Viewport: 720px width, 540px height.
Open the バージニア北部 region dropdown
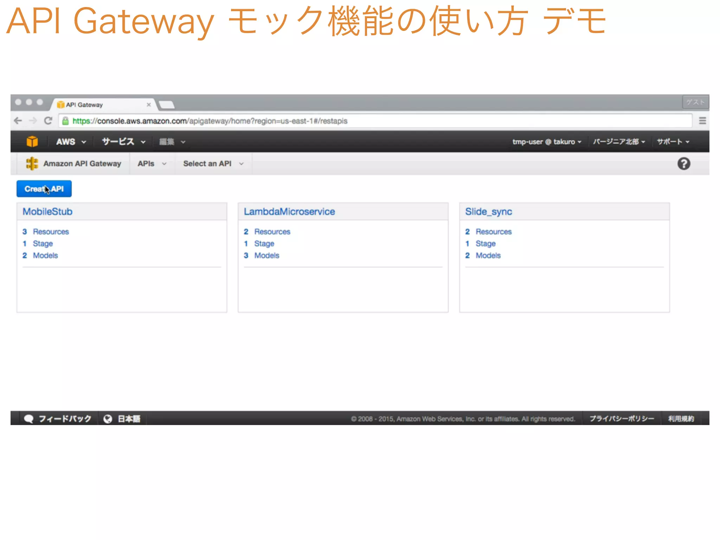619,142
